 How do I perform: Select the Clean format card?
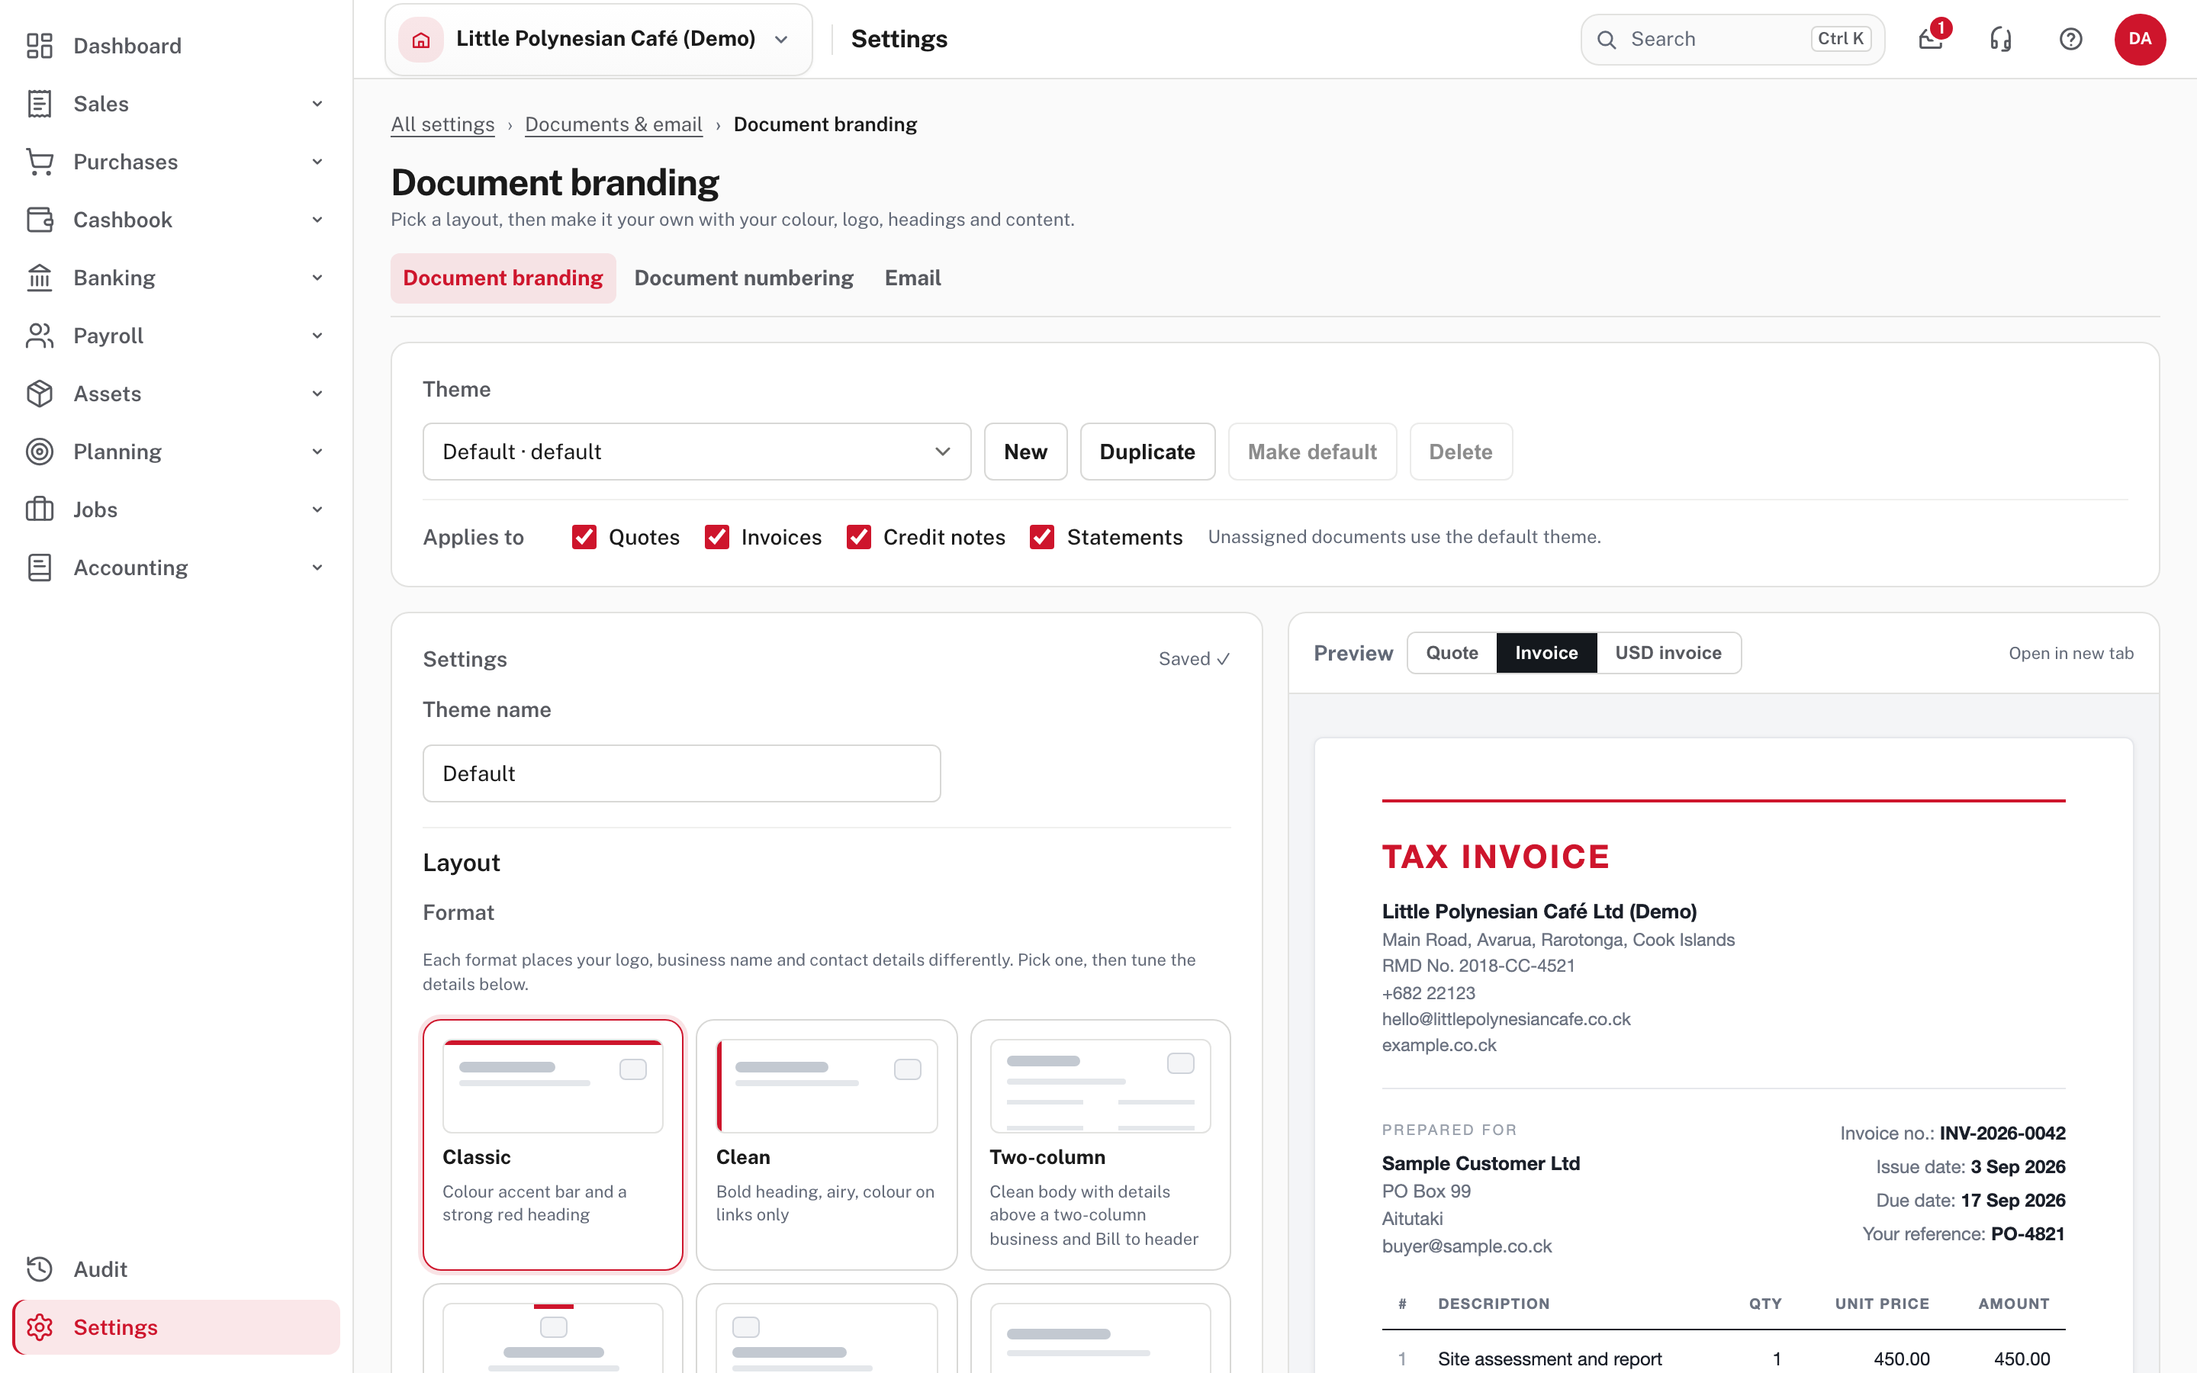[x=826, y=1144]
